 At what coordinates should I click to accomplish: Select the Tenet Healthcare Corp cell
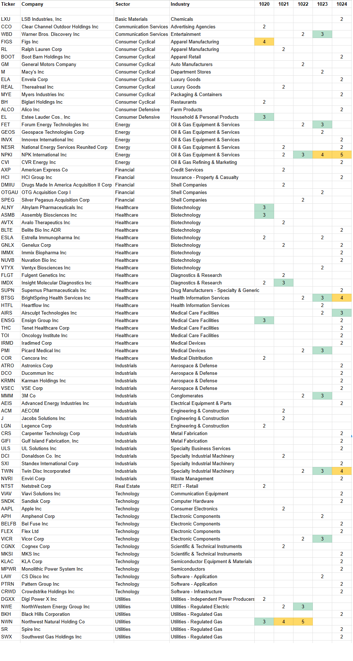pyautogui.click(x=67, y=328)
